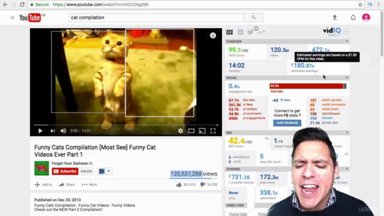This screenshot has height=216, width=384.
Task: Collapse the SOCIAL section arrow
Action: pos(347,77)
